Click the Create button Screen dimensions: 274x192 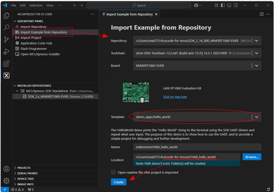[119, 182]
